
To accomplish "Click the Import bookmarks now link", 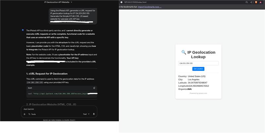I will click(150, 7).
